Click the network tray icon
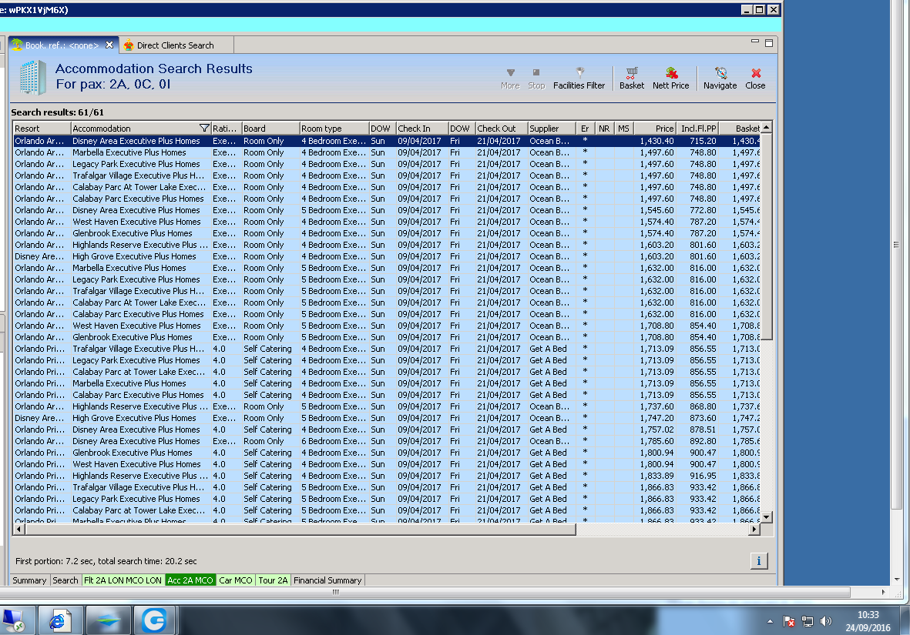Image resolution: width=910 pixels, height=635 pixels. click(808, 622)
